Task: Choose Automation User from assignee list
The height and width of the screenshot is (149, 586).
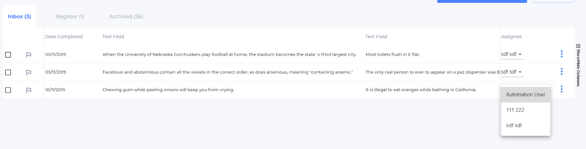Action: tap(525, 94)
